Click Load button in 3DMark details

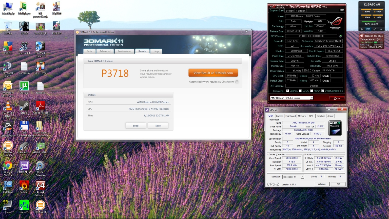tap(136, 125)
